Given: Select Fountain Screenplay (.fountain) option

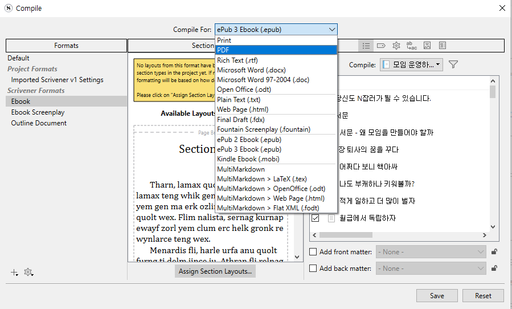Looking at the screenshot, I should [x=276, y=129].
